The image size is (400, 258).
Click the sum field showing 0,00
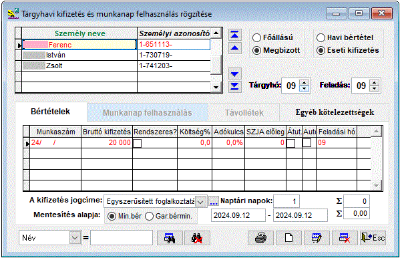point(357,214)
